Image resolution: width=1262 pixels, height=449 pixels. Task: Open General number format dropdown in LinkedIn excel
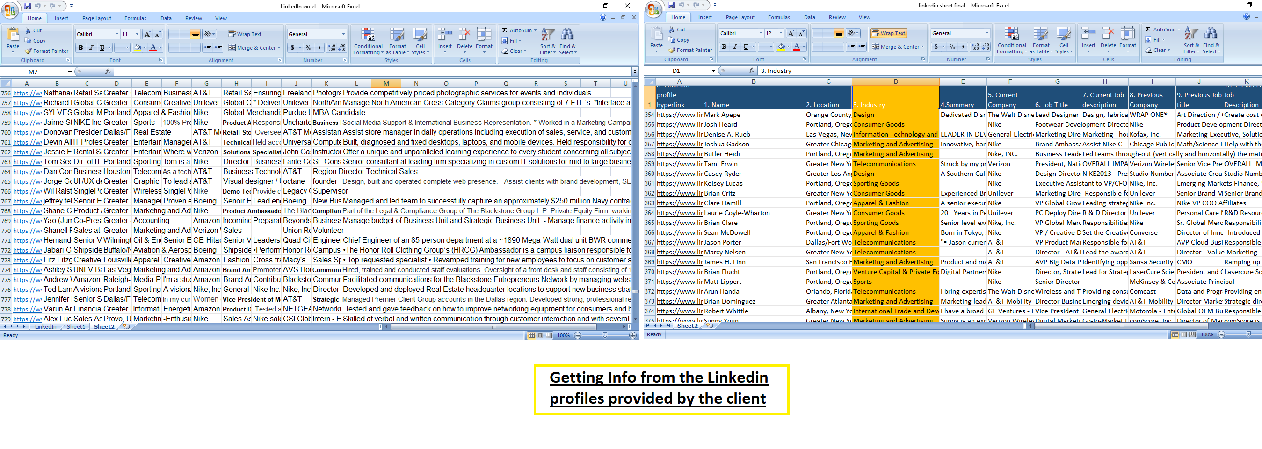343,34
